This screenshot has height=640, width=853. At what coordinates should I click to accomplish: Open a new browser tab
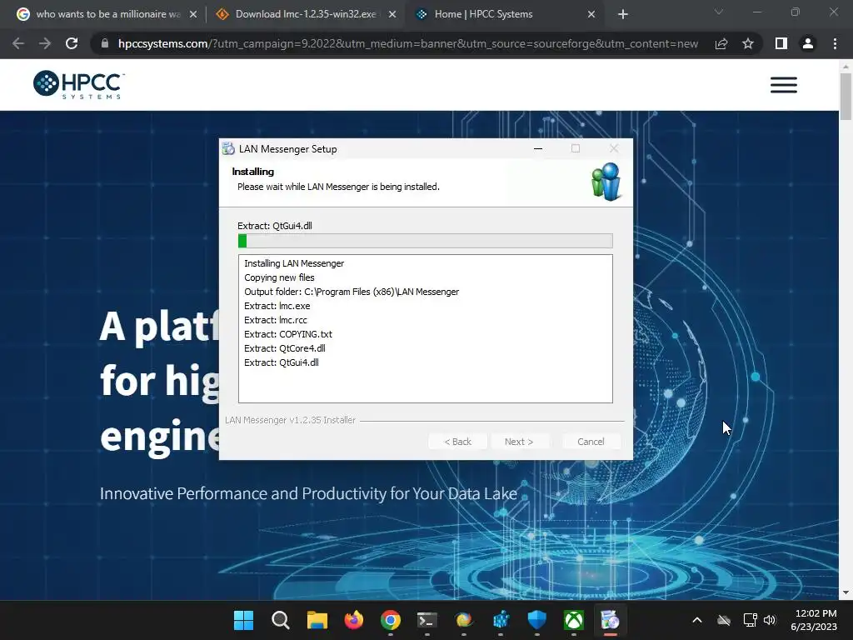click(x=623, y=14)
